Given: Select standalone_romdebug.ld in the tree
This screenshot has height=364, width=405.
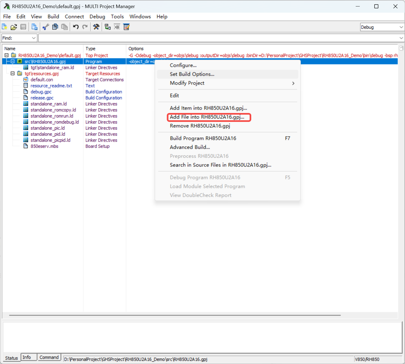Looking at the screenshot, I should tap(55, 122).
